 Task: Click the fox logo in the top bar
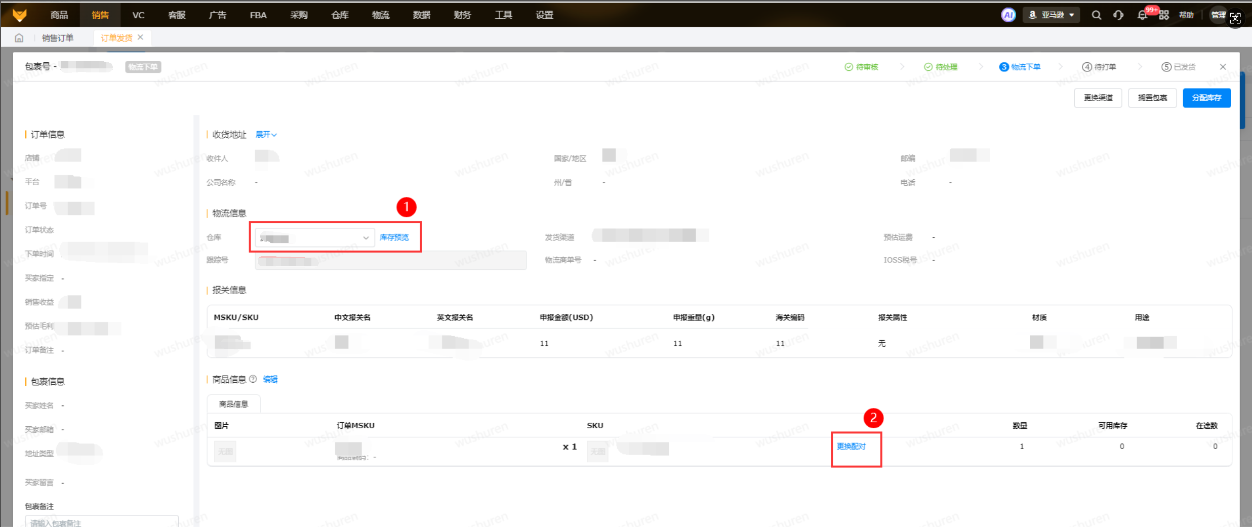click(20, 15)
